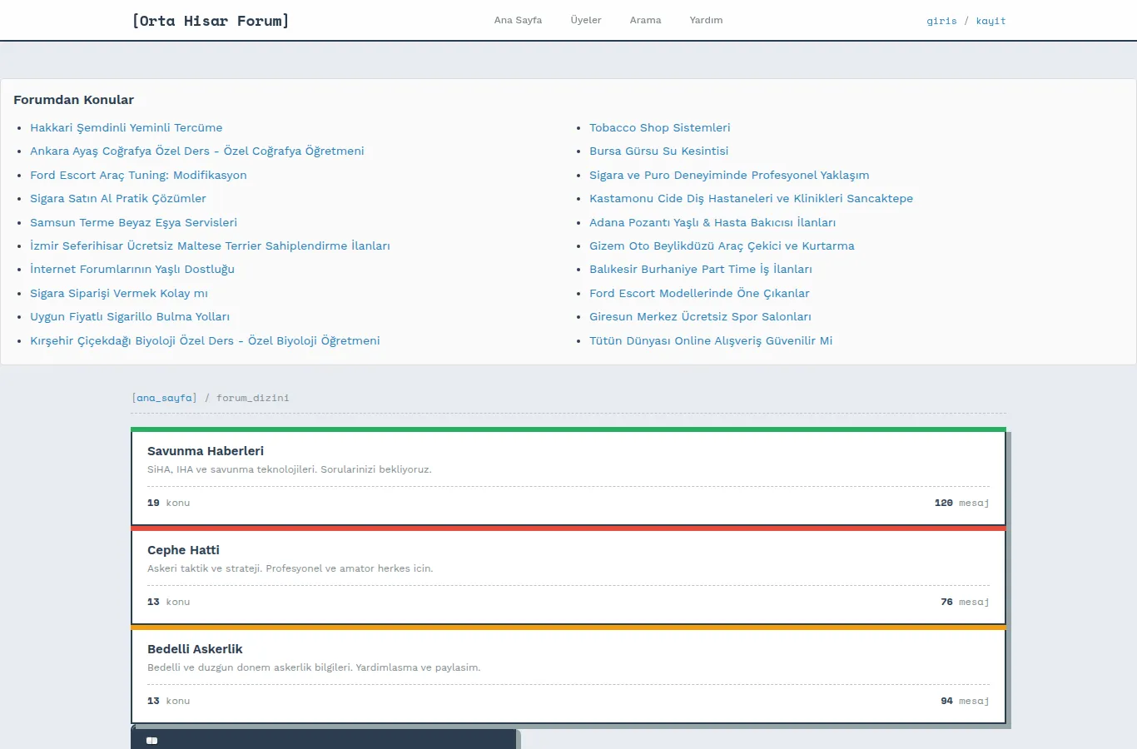Open the Bedelli Askerlik forum

(195, 649)
